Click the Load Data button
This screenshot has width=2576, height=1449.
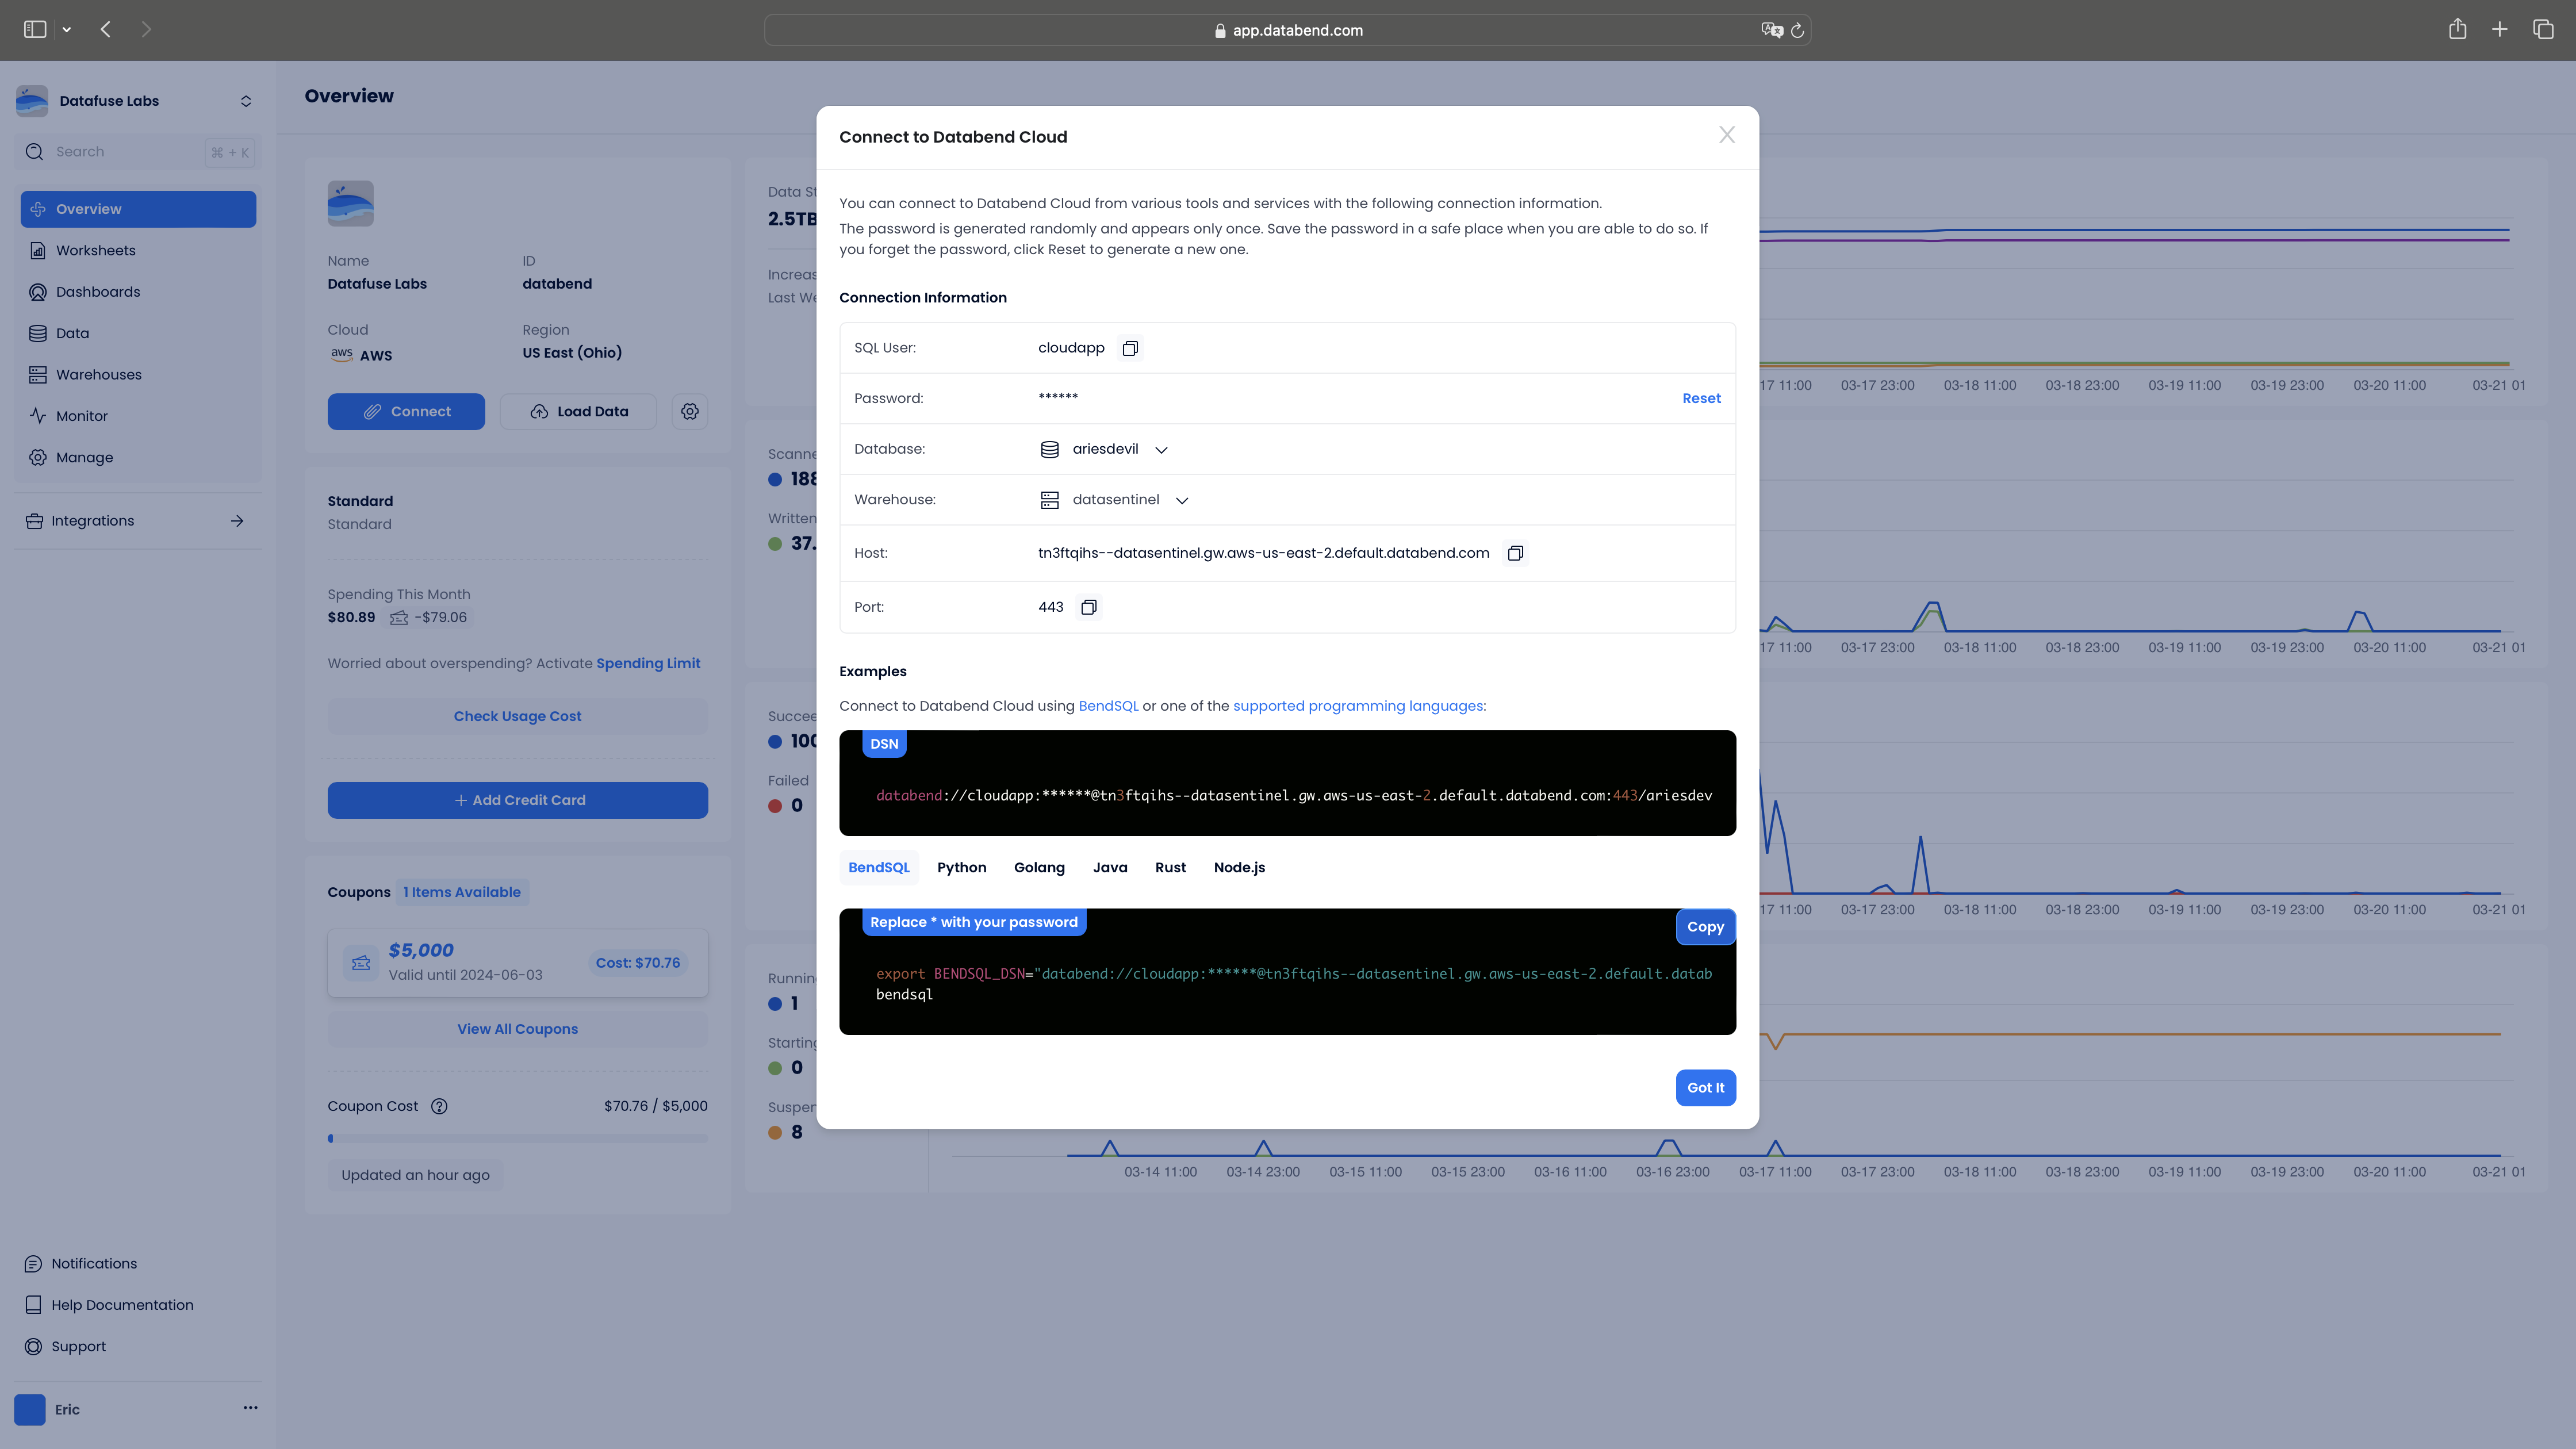[578, 412]
